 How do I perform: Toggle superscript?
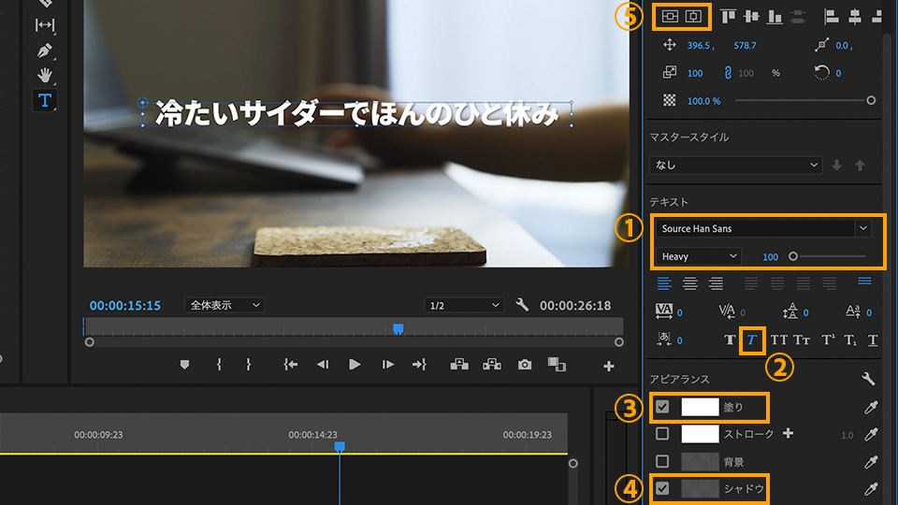point(828,340)
